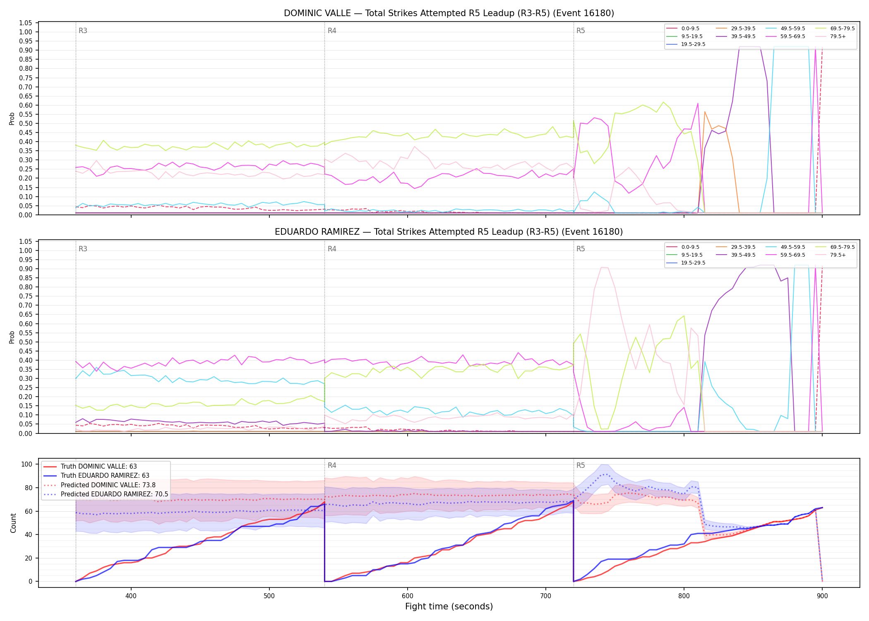
Task: Pick '59.5-69.5' legend entry in Eduardo Ramirez chart
Action: [785, 255]
